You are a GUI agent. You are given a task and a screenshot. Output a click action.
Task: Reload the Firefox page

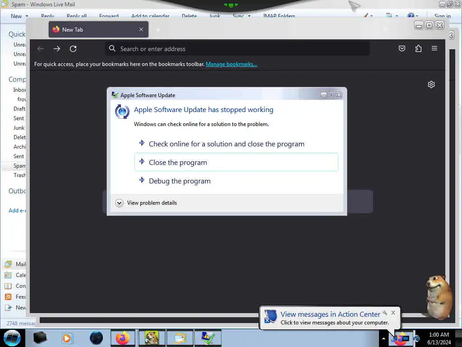[73, 49]
